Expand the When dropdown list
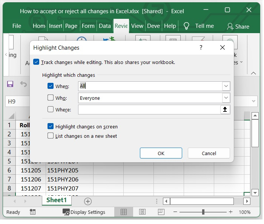This screenshot has height=224, width=264. [x=226, y=86]
